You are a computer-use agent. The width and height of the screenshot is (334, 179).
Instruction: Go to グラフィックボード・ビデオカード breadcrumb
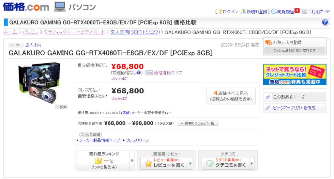(74, 32)
